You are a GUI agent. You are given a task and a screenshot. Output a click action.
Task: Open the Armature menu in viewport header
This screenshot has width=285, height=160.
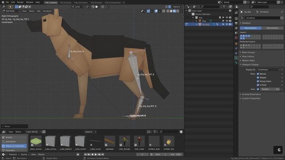click(x=47, y=11)
